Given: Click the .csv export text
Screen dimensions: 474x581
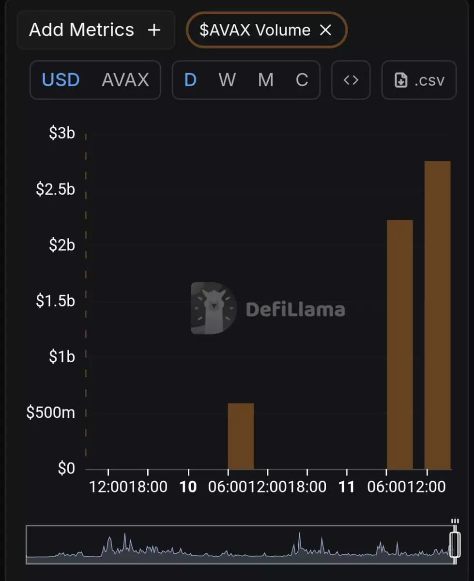Looking at the screenshot, I should tap(429, 80).
